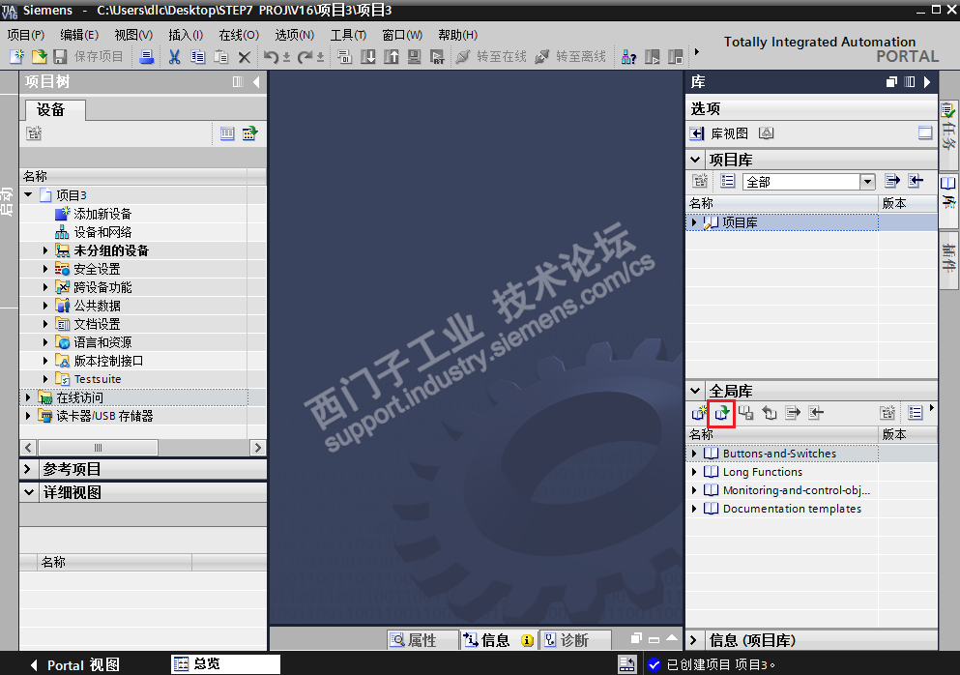Click 转至在线 go online button
960x675 pixels.
click(491, 57)
